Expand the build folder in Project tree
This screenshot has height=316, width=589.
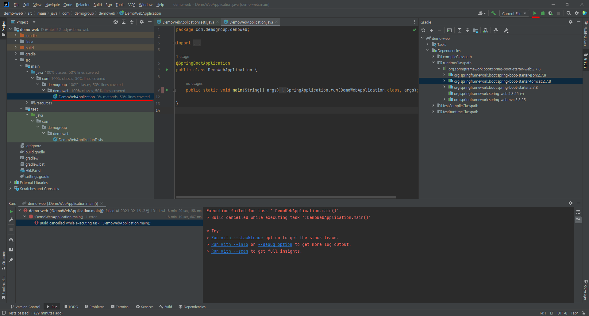tap(16, 48)
